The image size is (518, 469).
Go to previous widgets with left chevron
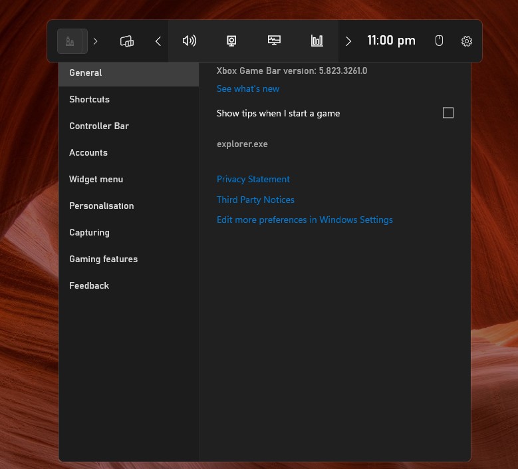point(158,41)
